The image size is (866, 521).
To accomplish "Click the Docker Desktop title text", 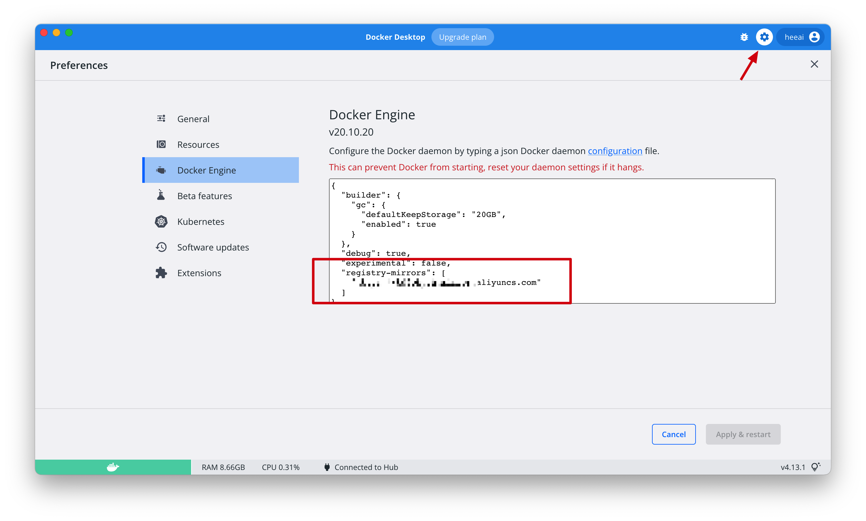I will (395, 37).
